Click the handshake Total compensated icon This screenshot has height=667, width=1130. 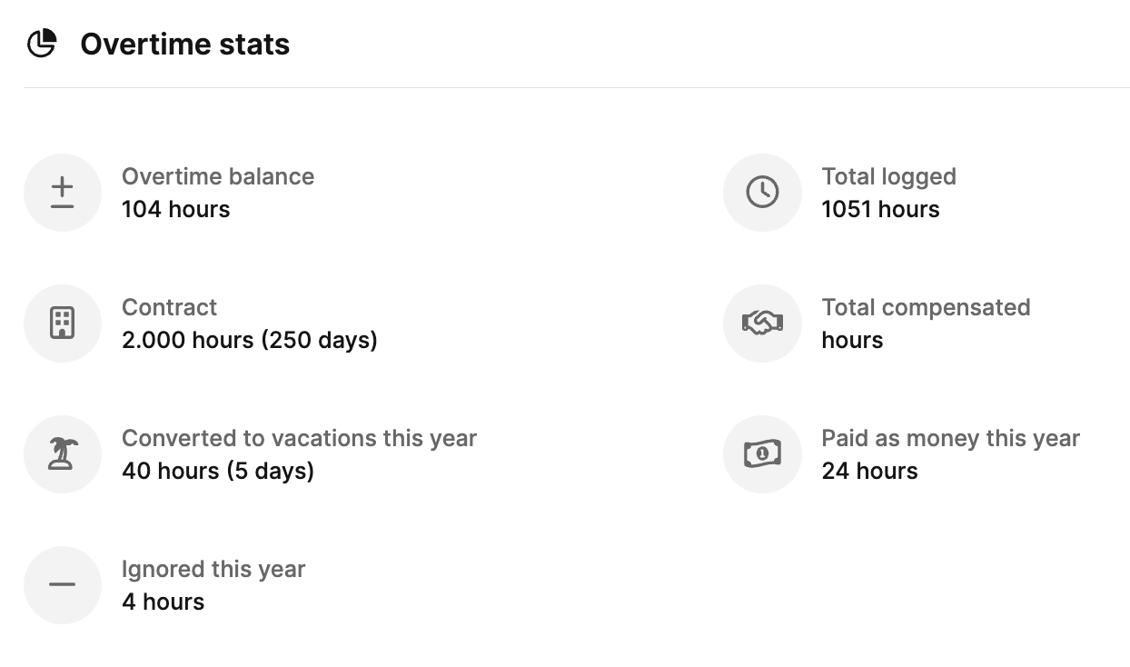[x=762, y=324]
